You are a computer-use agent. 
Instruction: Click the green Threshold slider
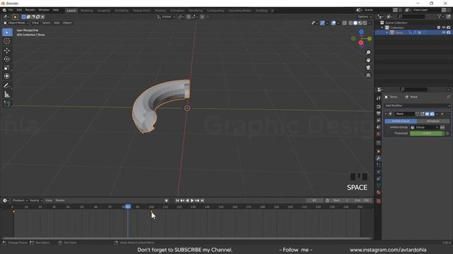coord(427,133)
